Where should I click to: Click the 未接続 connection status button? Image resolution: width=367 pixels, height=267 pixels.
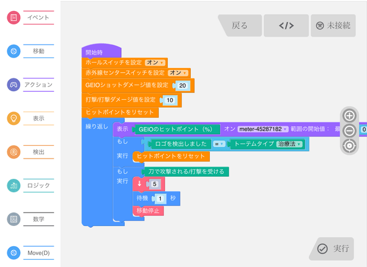333,26
